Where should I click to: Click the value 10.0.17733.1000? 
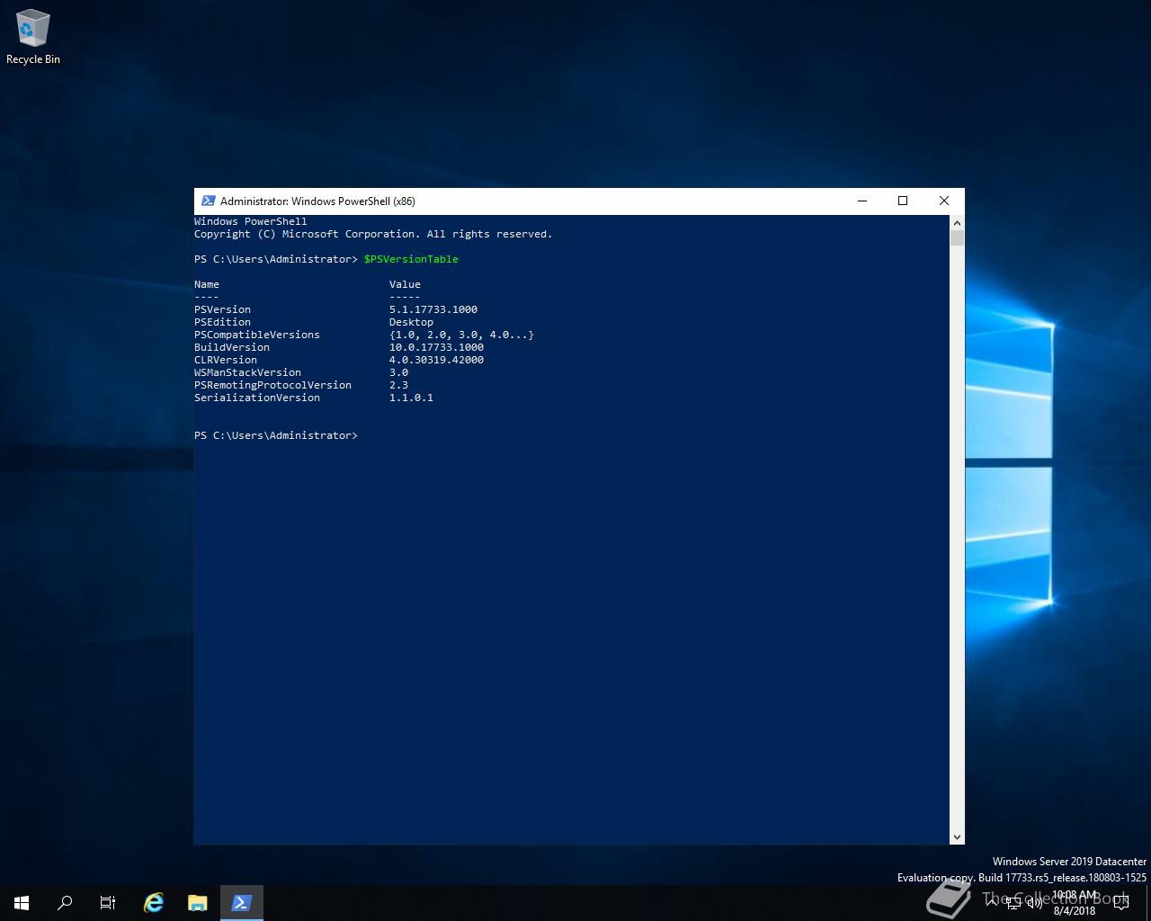[x=436, y=347]
